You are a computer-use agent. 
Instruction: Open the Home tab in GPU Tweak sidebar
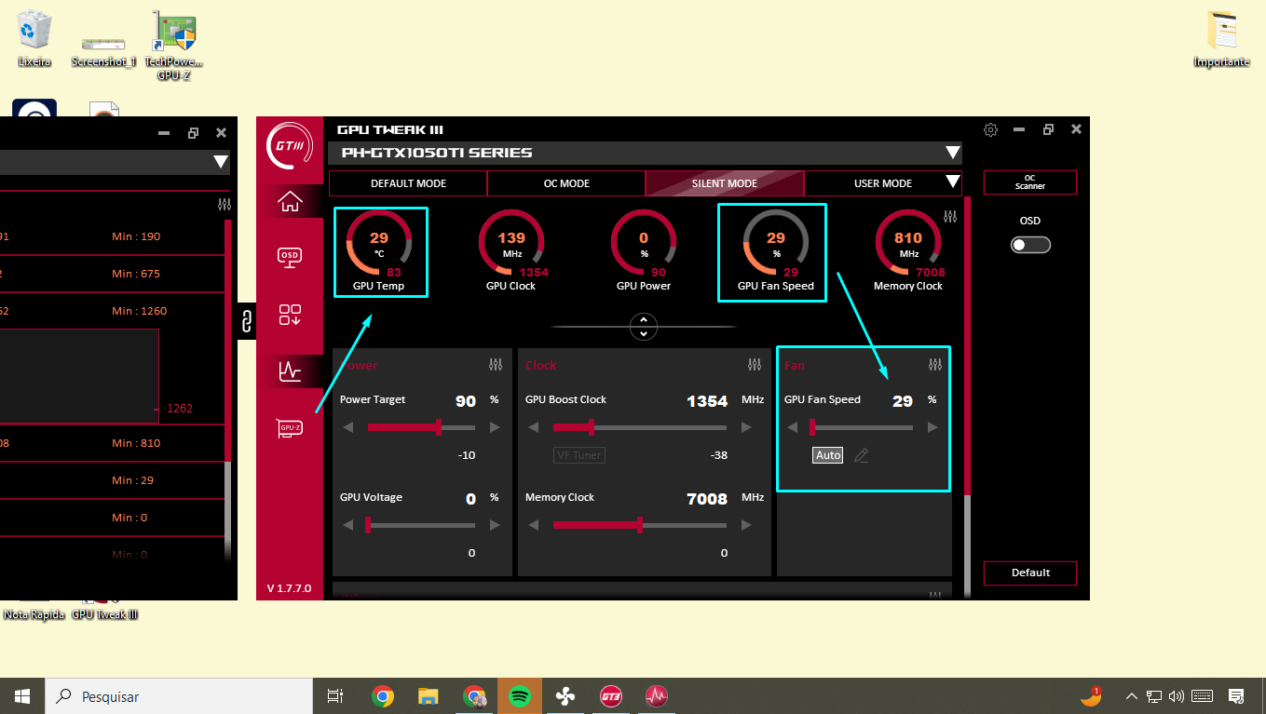[x=290, y=201]
